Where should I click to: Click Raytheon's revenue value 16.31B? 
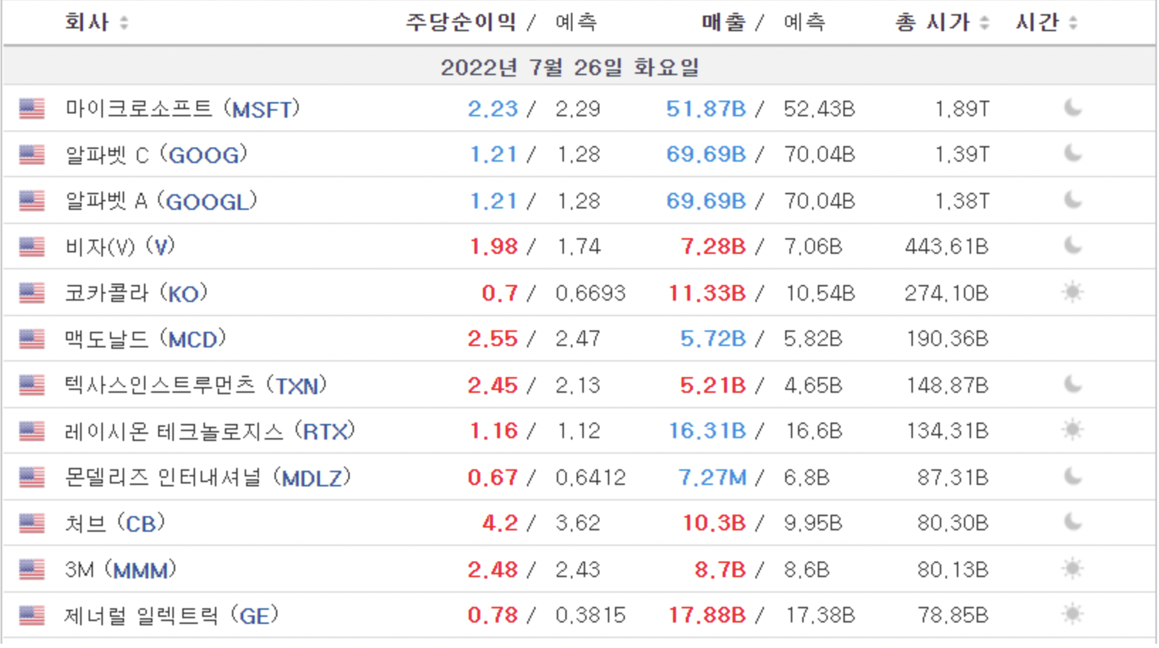pos(707,432)
